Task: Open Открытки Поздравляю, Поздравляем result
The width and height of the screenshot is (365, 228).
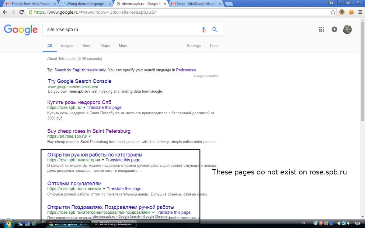Action: pos(111,207)
